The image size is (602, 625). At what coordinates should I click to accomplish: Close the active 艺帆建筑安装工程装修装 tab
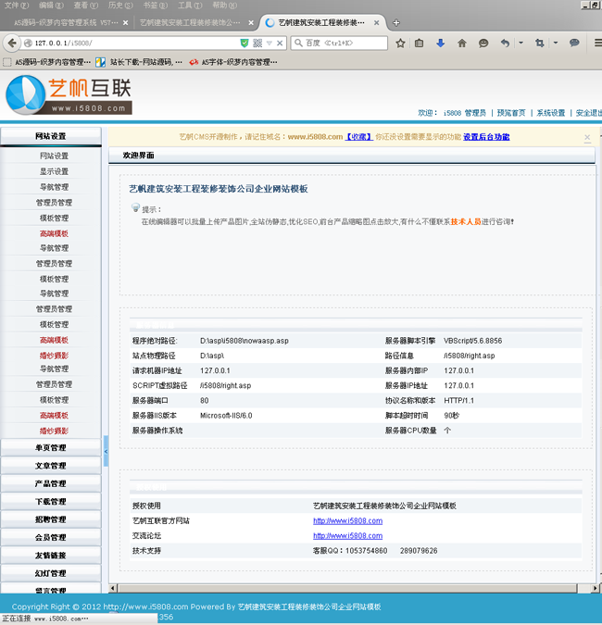pyautogui.click(x=376, y=23)
